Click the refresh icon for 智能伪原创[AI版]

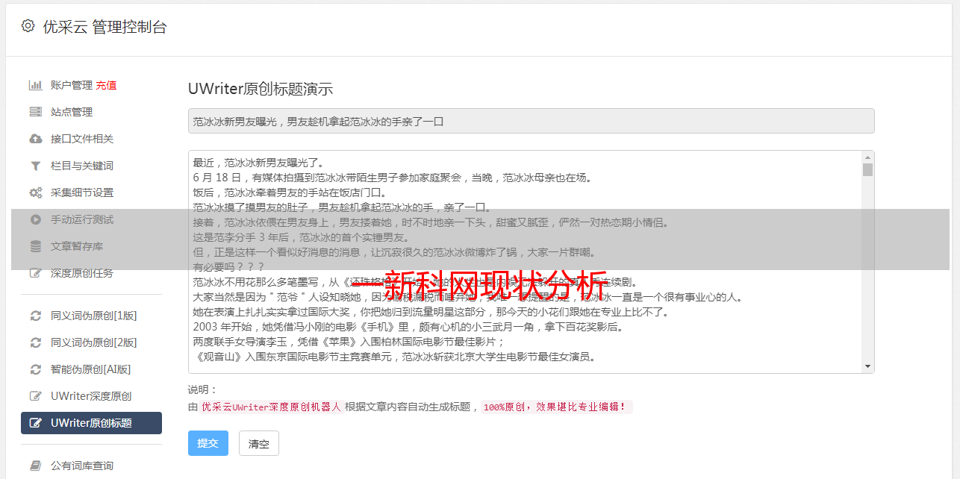tap(35, 369)
